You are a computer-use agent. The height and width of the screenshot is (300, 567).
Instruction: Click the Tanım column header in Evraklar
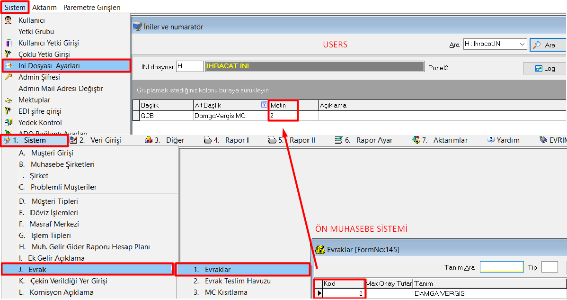click(489, 284)
